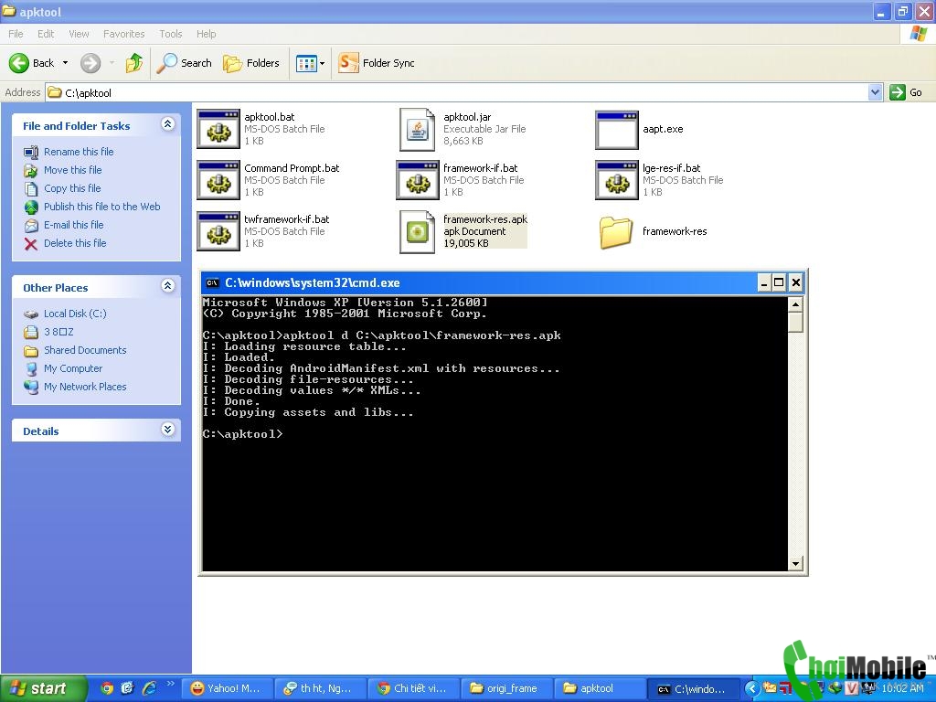Expand the Address bar dropdown

click(x=875, y=92)
